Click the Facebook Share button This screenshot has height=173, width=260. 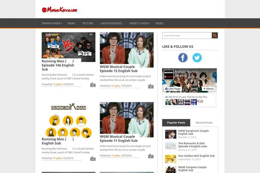pyautogui.click(x=208, y=89)
